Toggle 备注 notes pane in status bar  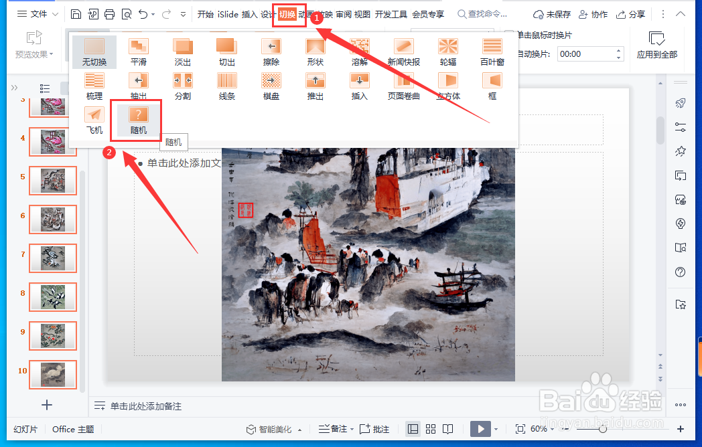pos(333,429)
